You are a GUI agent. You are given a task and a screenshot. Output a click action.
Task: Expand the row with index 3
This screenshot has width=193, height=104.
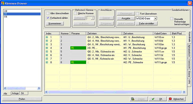click(47, 44)
